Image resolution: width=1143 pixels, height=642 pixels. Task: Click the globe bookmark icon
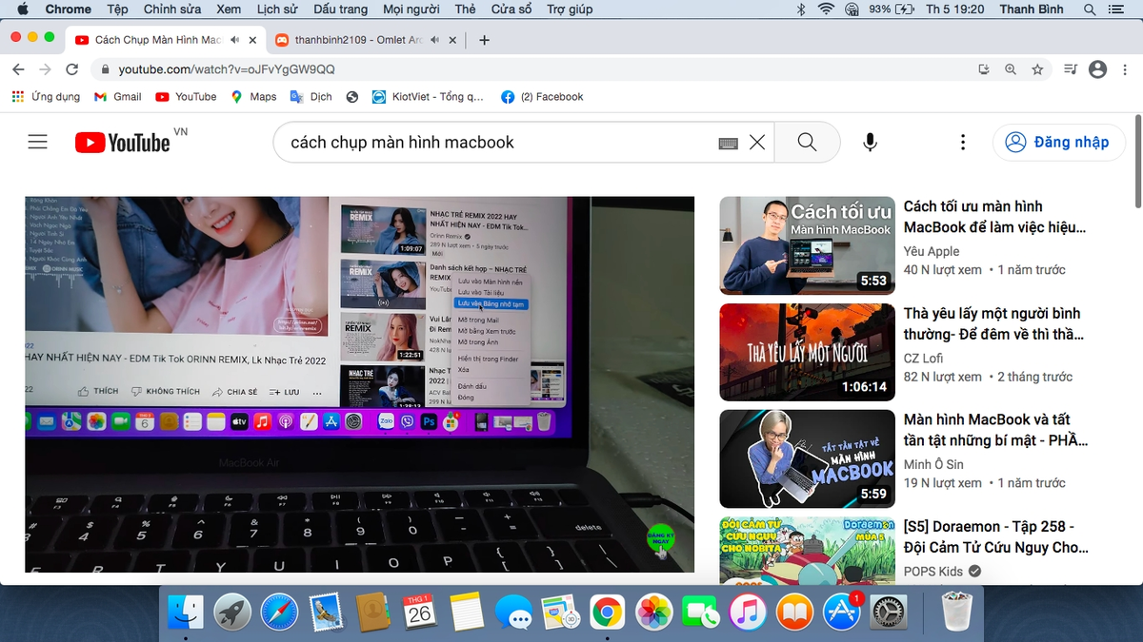(x=352, y=96)
